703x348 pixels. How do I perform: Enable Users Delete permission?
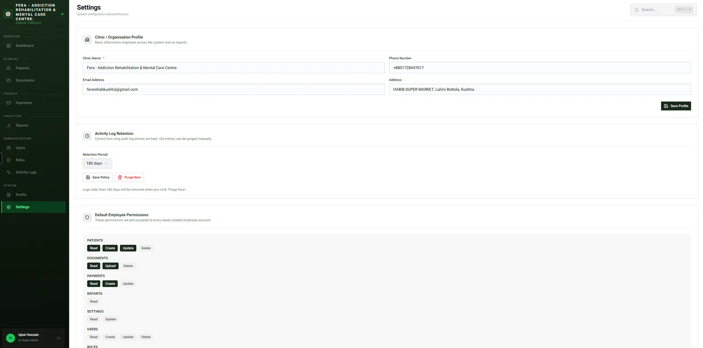[x=146, y=337]
